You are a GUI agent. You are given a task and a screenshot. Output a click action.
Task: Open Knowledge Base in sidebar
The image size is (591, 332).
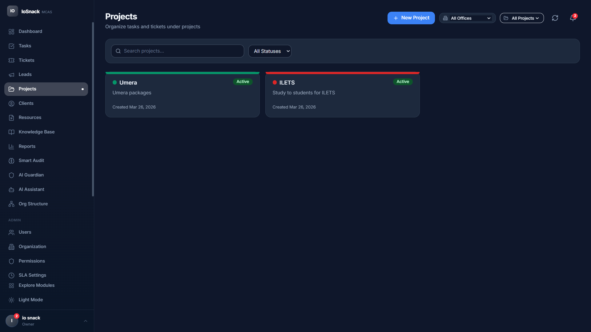[x=46, y=132]
